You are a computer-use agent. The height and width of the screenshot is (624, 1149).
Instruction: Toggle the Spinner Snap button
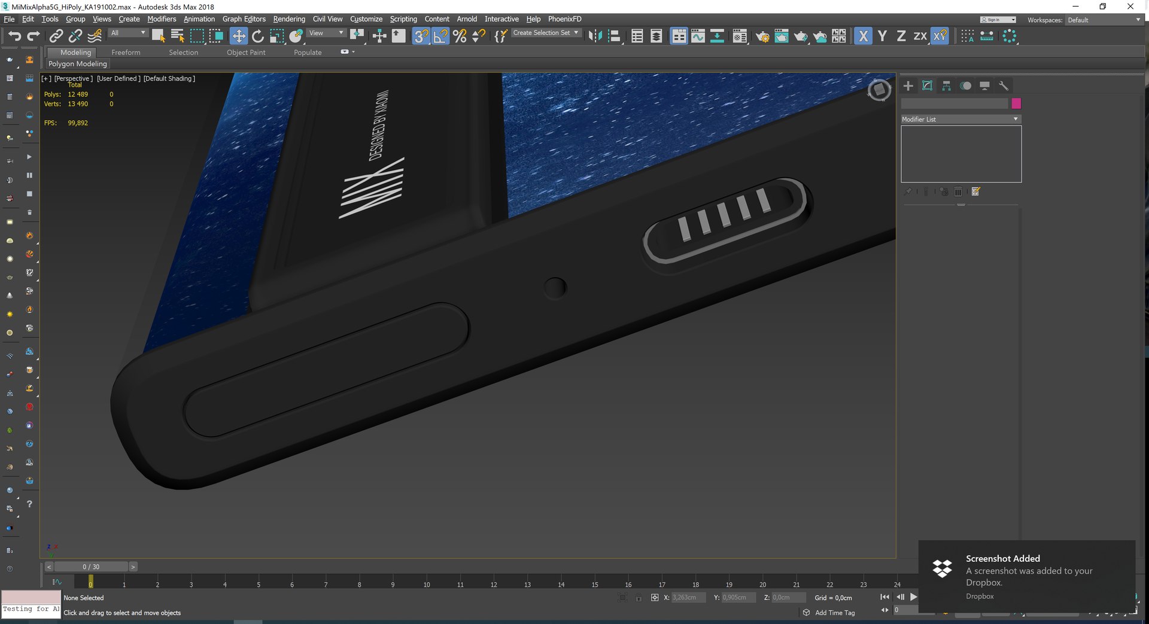coord(479,36)
